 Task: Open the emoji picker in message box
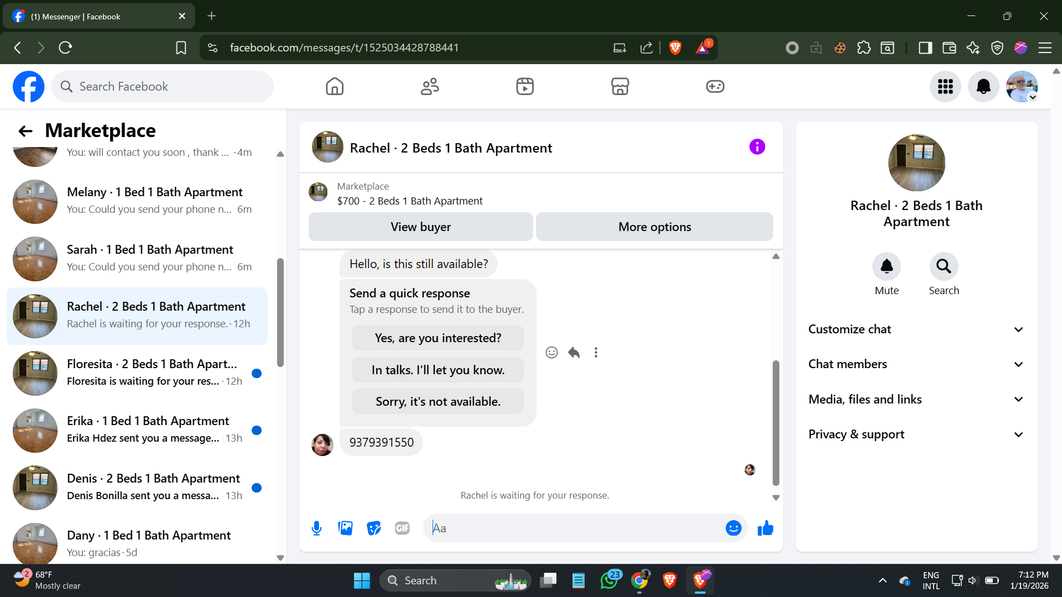[733, 528]
